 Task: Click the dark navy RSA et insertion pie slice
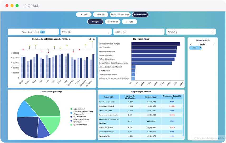[x=28, y=127]
